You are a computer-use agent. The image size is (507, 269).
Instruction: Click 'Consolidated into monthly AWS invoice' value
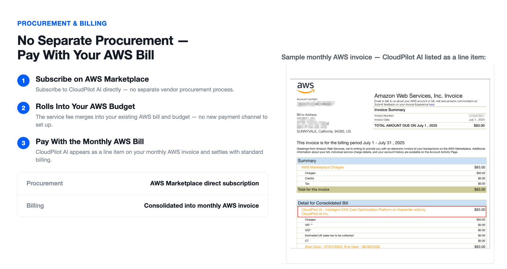(x=202, y=206)
